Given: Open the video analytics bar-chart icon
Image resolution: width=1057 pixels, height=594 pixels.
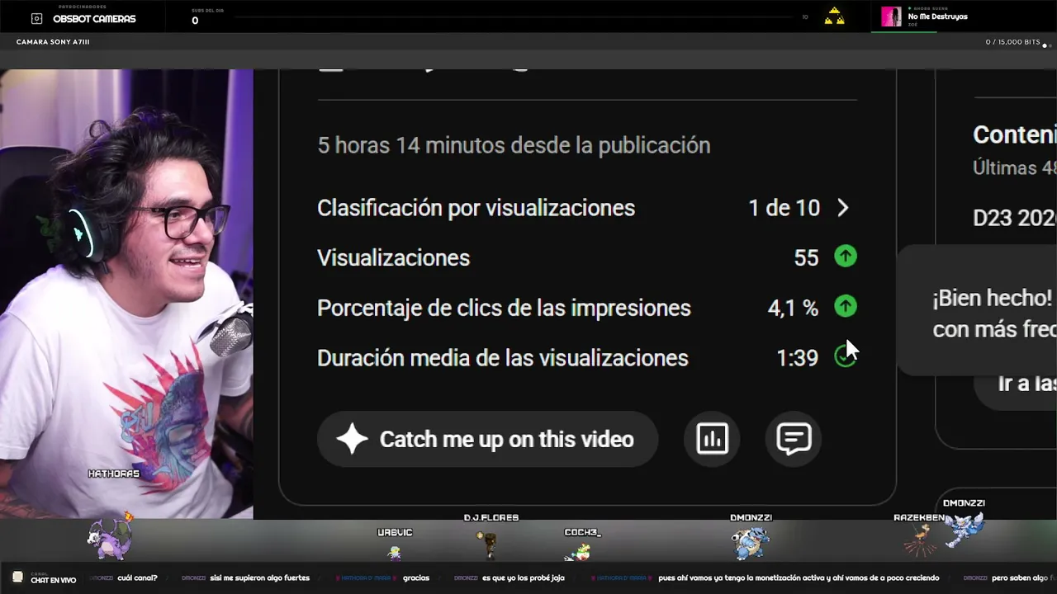Looking at the screenshot, I should [x=712, y=439].
